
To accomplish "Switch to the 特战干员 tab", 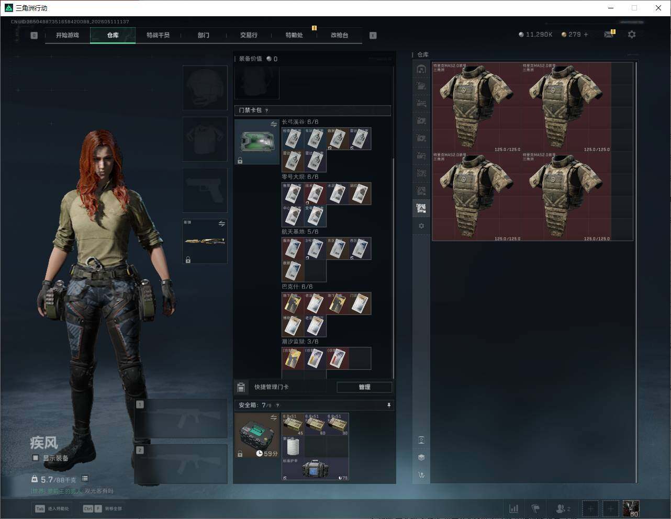I will pyautogui.click(x=158, y=35).
